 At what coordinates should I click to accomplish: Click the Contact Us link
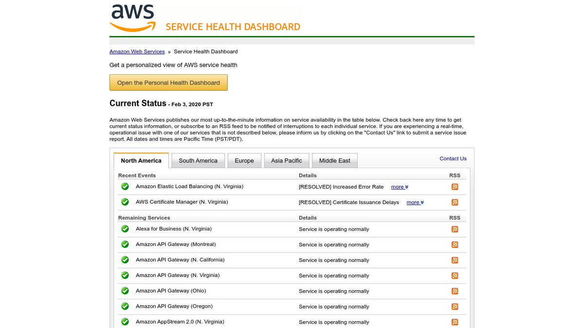tap(453, 158)
